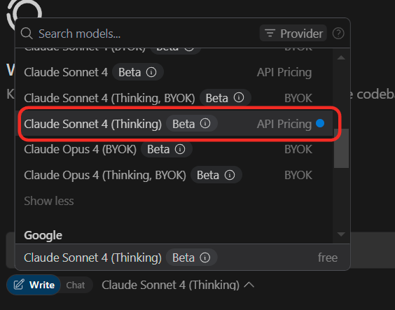The width and height of the screenshot is (395, 310).
Task: Click the free label in footer row
Action: [x=328, y=258]
